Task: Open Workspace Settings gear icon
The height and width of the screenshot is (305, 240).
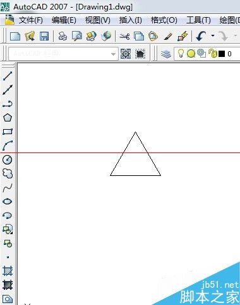Action: (x=126, y=54)
